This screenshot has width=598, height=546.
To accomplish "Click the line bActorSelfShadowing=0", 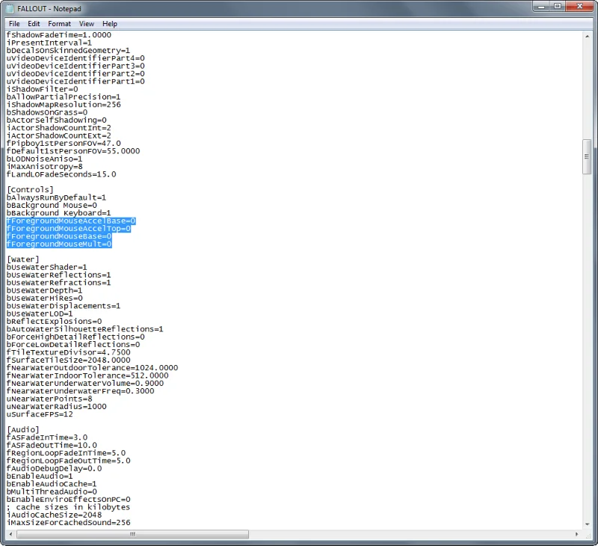I will pyautogui.click(x=56, y=120).
